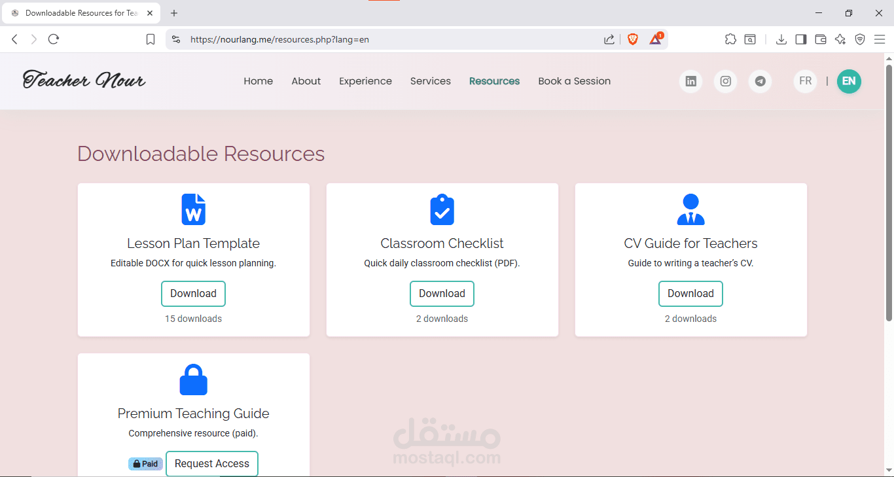894x477 pixels.
Task: Click the Downloadable Resources heading
Action: 201,154
